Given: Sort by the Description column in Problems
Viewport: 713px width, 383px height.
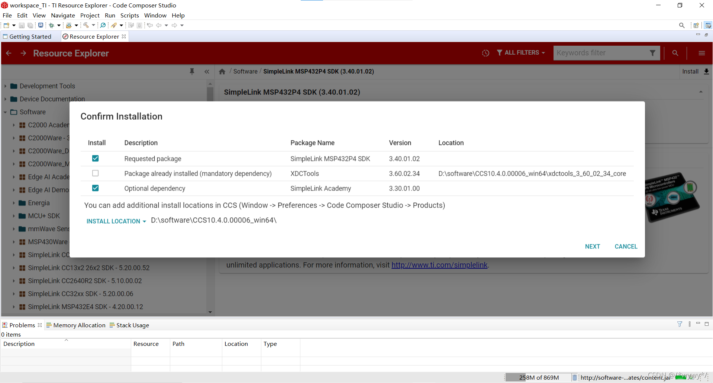Looking at the screenshot, I should point(65,344).
